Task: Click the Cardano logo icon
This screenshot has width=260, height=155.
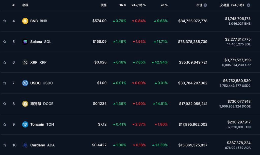Action: coord(25,145)
